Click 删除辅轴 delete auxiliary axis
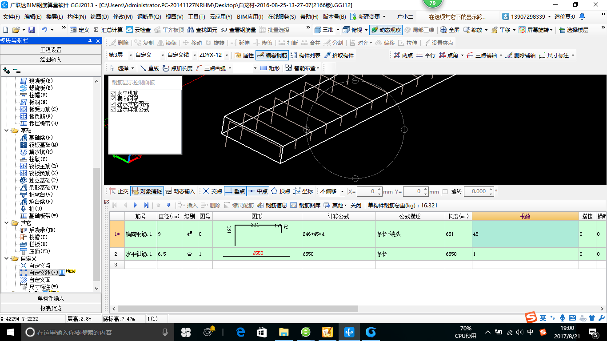 coord(521,56)
